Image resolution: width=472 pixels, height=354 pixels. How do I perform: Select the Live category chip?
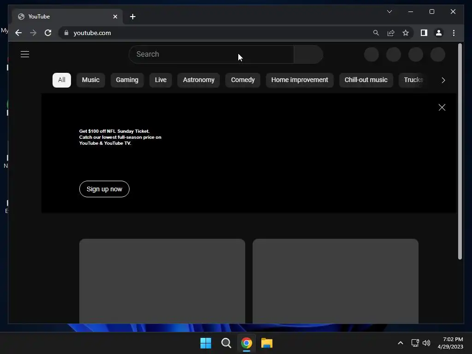[x=161, y=80]
